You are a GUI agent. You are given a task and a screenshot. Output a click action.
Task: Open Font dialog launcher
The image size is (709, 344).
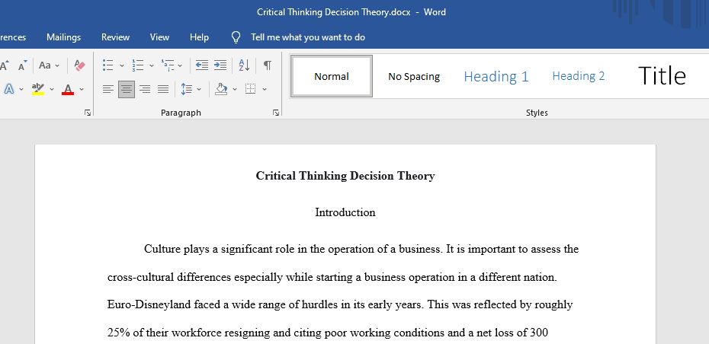coord(88,113)
